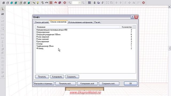Click the text labels 'a' toolbar icon
171x96 pixels.
click(34, 3)
